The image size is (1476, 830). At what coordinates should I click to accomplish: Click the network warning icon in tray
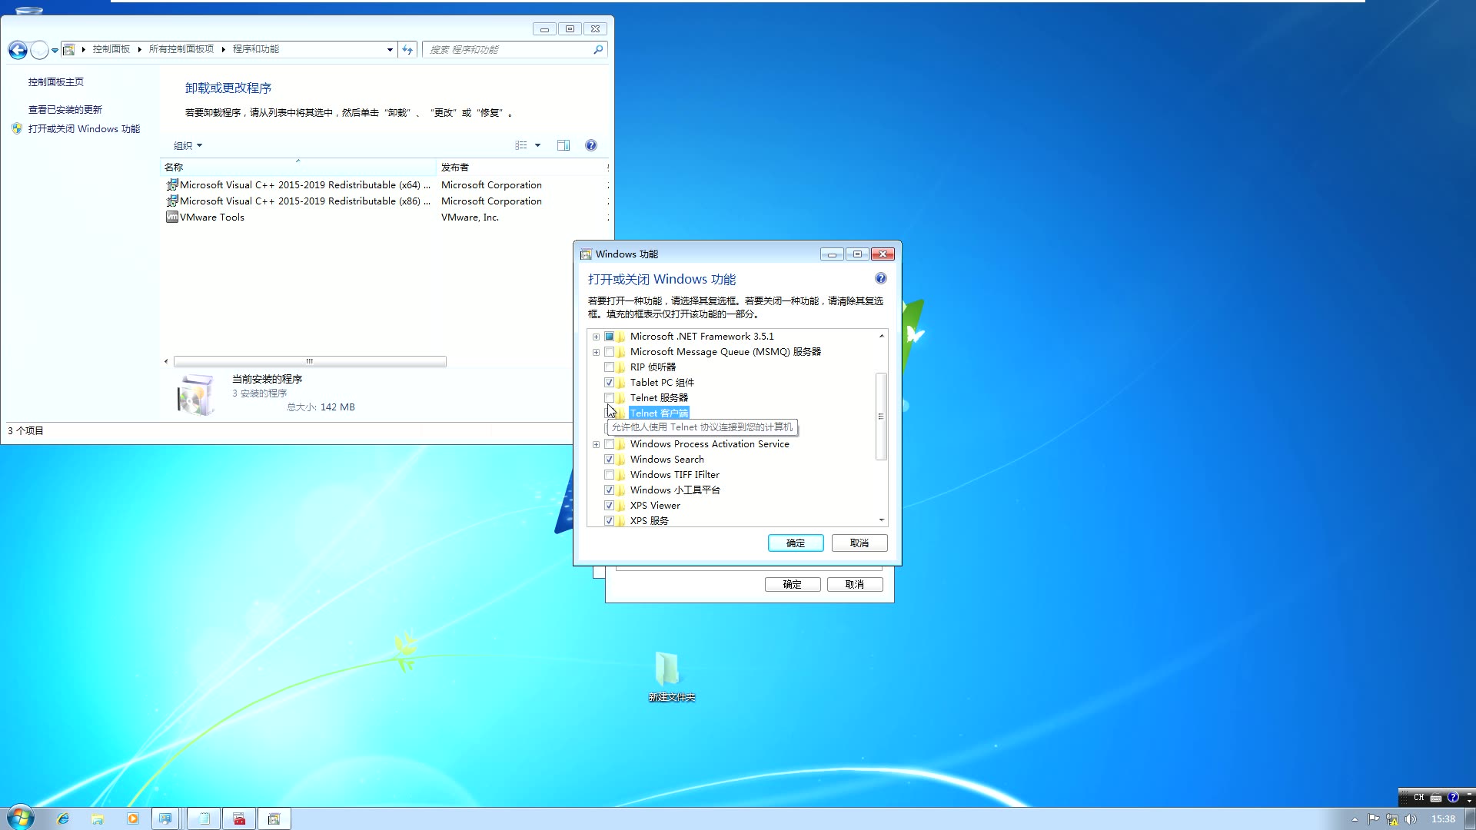tap(1392, 819)
